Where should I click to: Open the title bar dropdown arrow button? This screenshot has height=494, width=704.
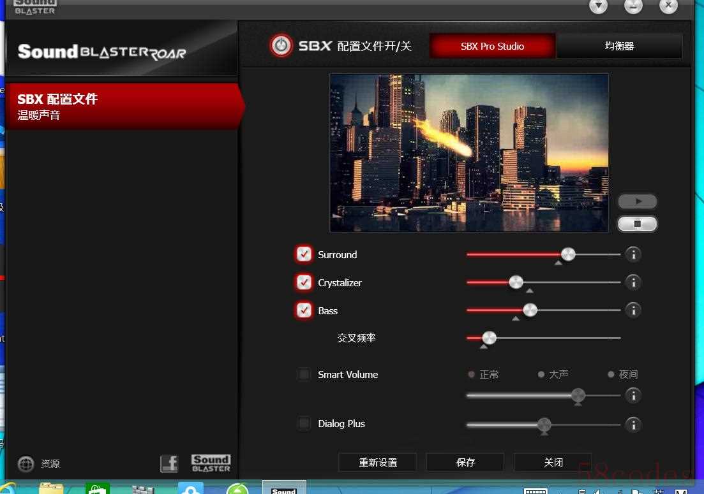point(598,5)
